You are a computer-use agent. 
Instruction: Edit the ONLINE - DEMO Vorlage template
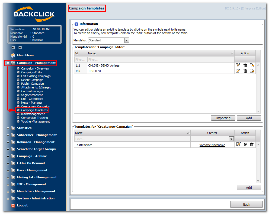point(238,65)
